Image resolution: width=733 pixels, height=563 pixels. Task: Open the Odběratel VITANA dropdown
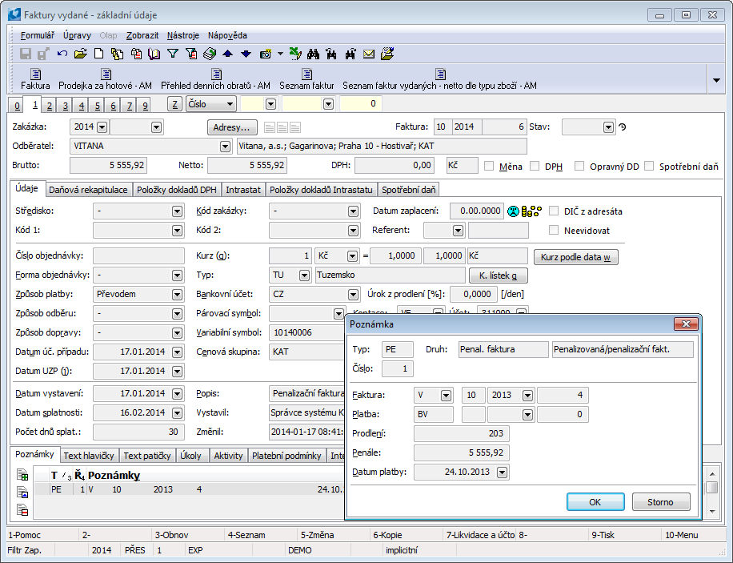224,147
